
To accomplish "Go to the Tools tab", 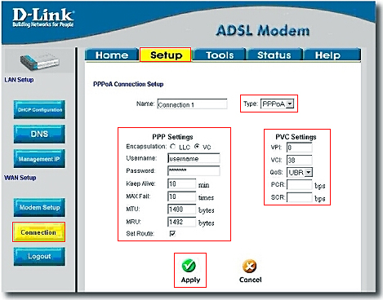I will tap(220, 55).
